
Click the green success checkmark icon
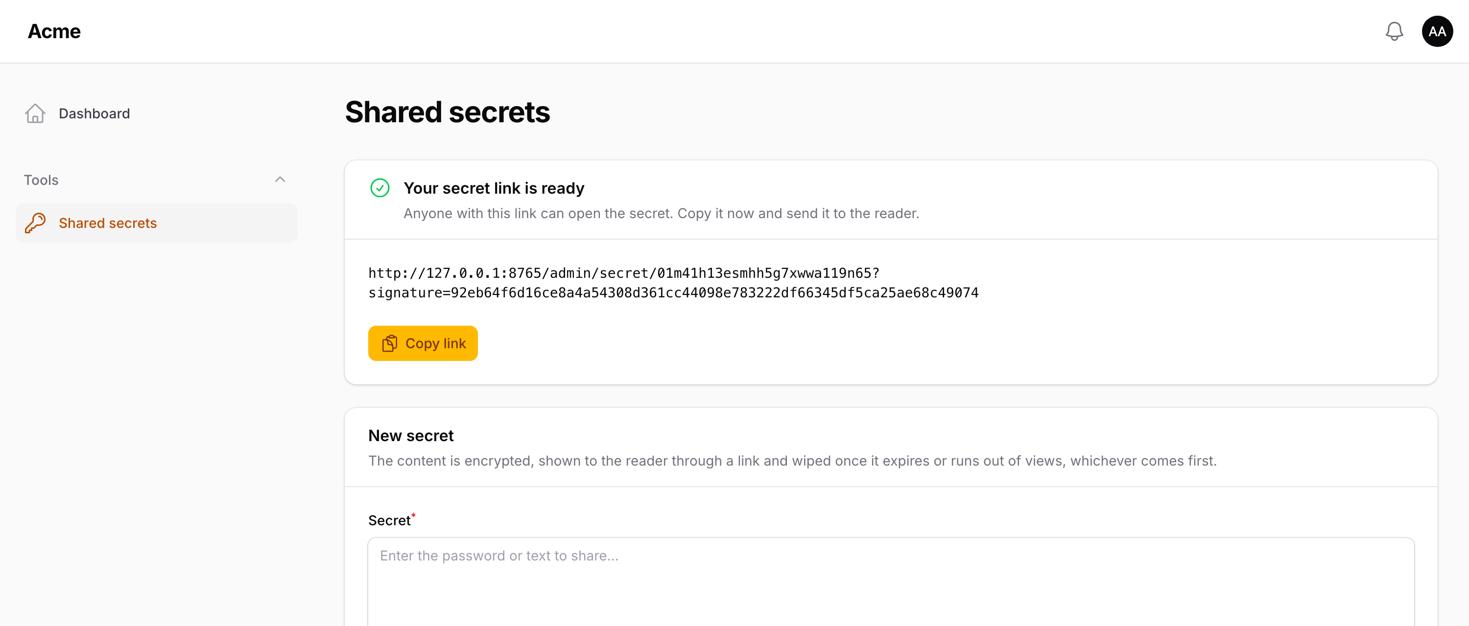pyautogui.click(x=380, y=188)
